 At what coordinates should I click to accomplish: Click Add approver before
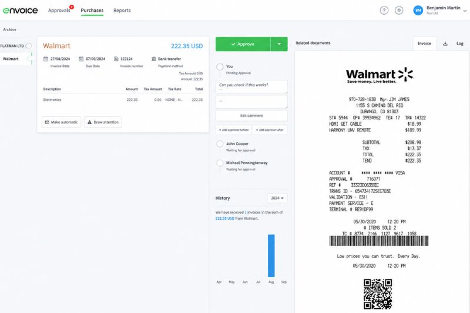pyautogui.click(x=234, y=130)
